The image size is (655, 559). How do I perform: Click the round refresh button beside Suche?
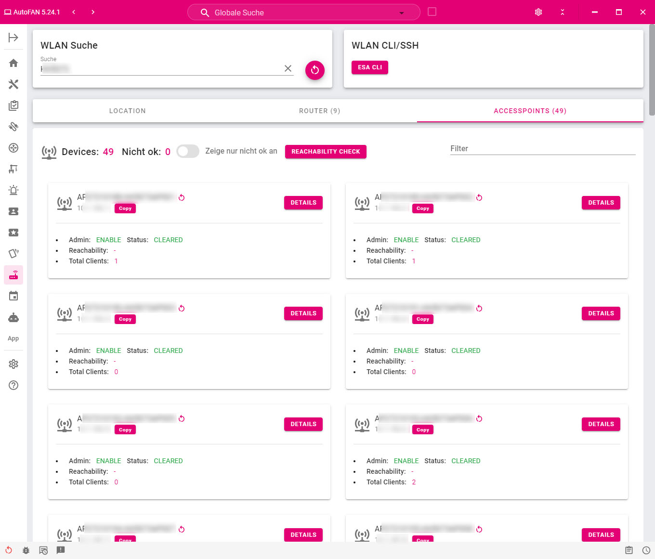pos(315,70)
